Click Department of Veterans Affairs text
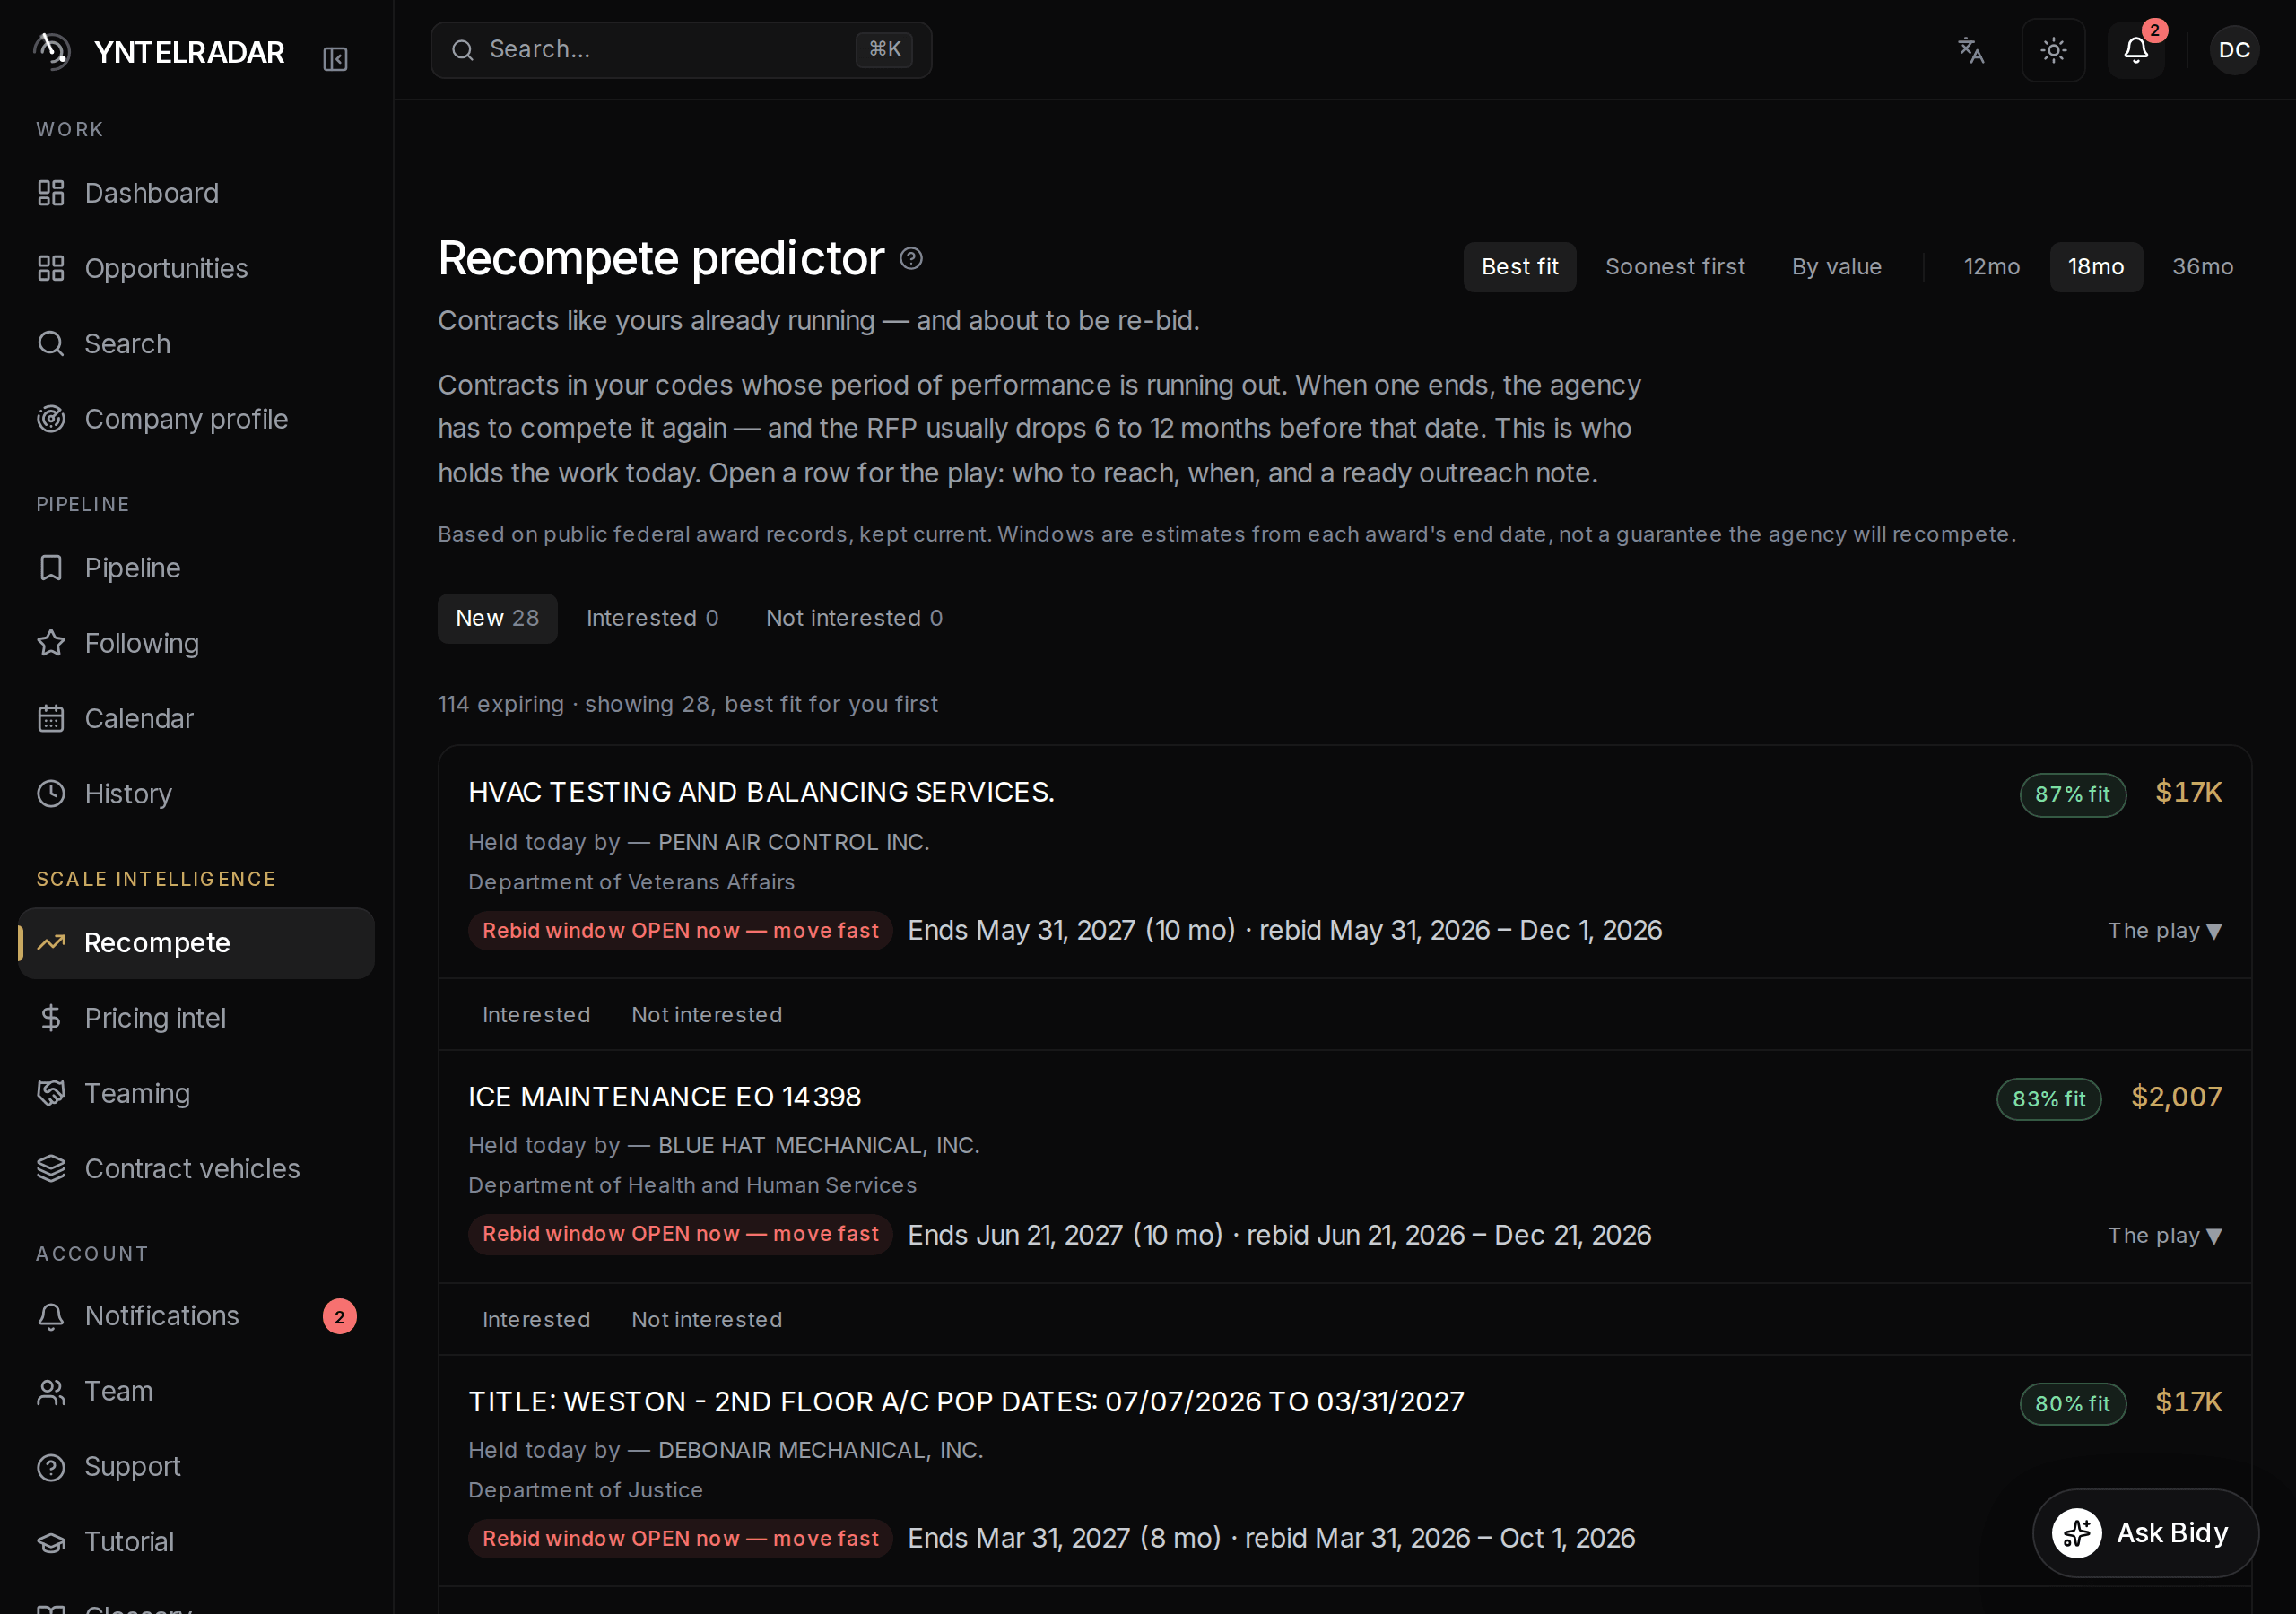This screenshot has height=1614, width=2296. coord(631,883)
